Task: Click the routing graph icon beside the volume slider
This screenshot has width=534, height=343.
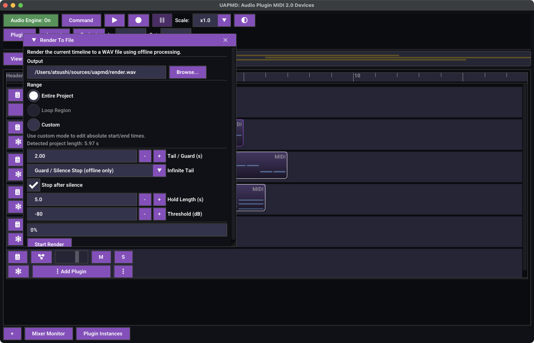Action: (41, 257)
